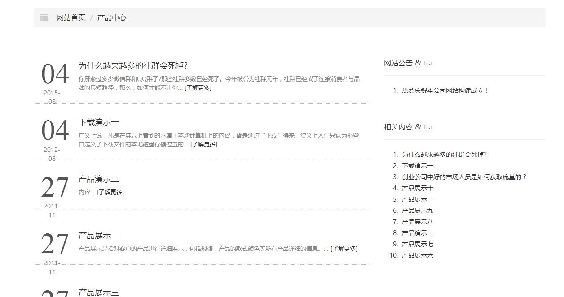Select 产品展示十 in related content list
564x297 pixels.
point(417,188)
